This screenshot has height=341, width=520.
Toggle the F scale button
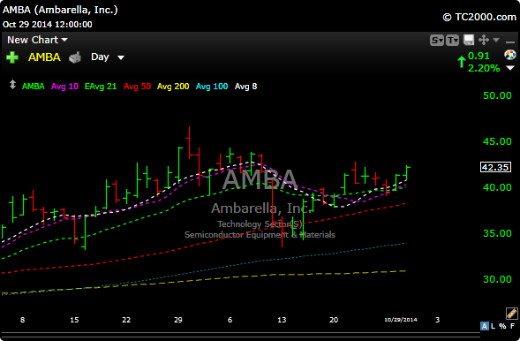click(512, 326)
